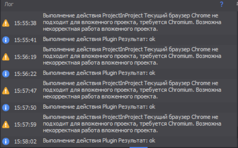
Task: Click the info icon at 15:56:22
Action: tap(6, 74)
